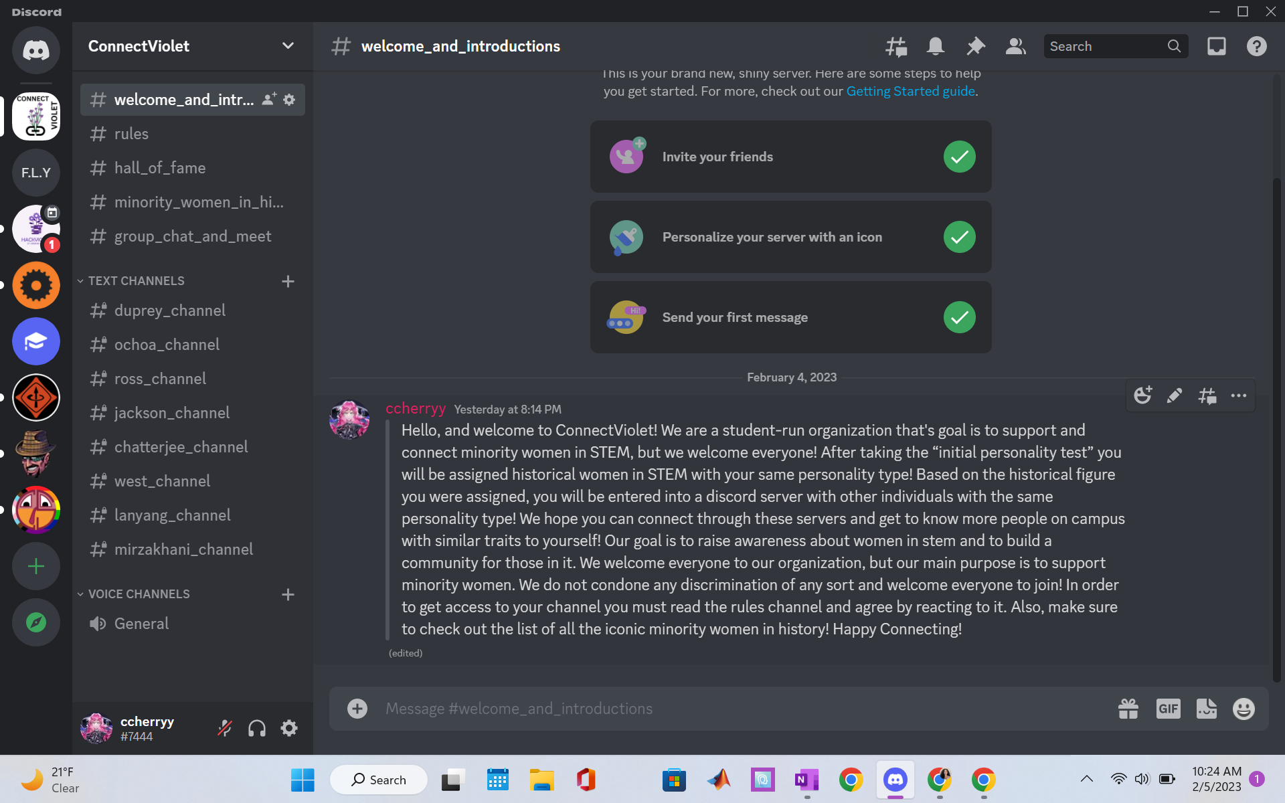Open the gift Nitro icon

1128,709
